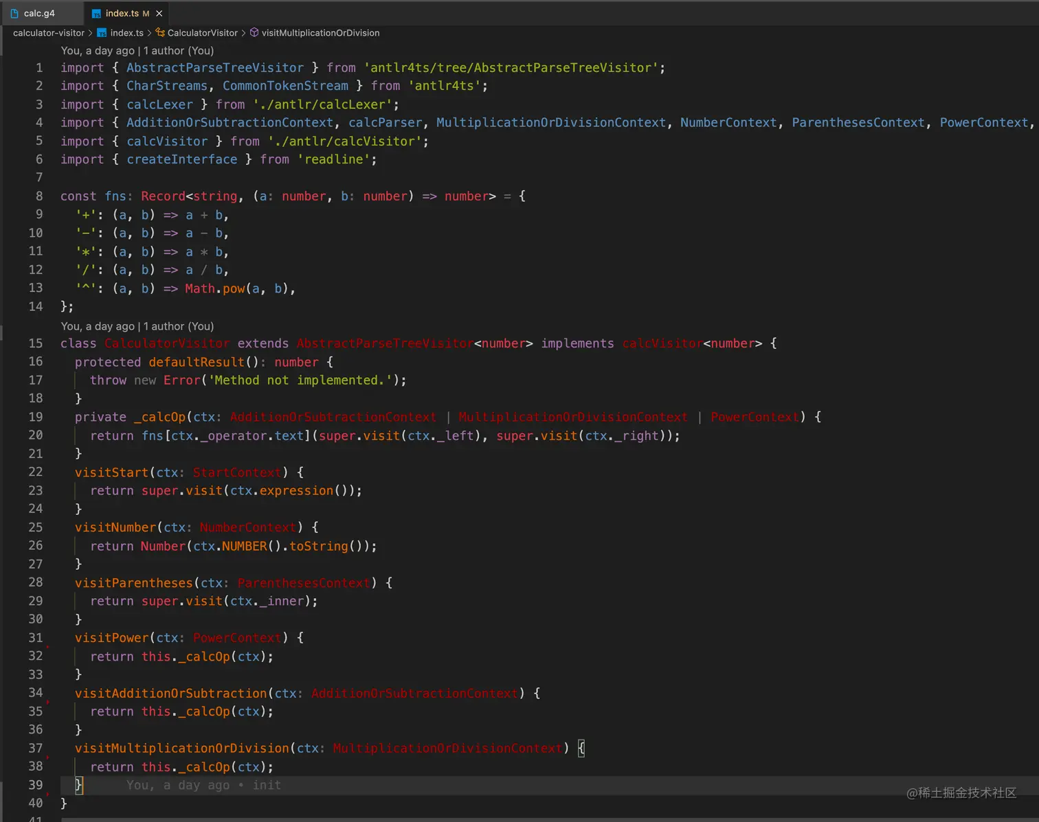Click 'implements' keyword on line 15
Image resolution: width=1039 pixels, height=822 pixels.
pos(577,343)
